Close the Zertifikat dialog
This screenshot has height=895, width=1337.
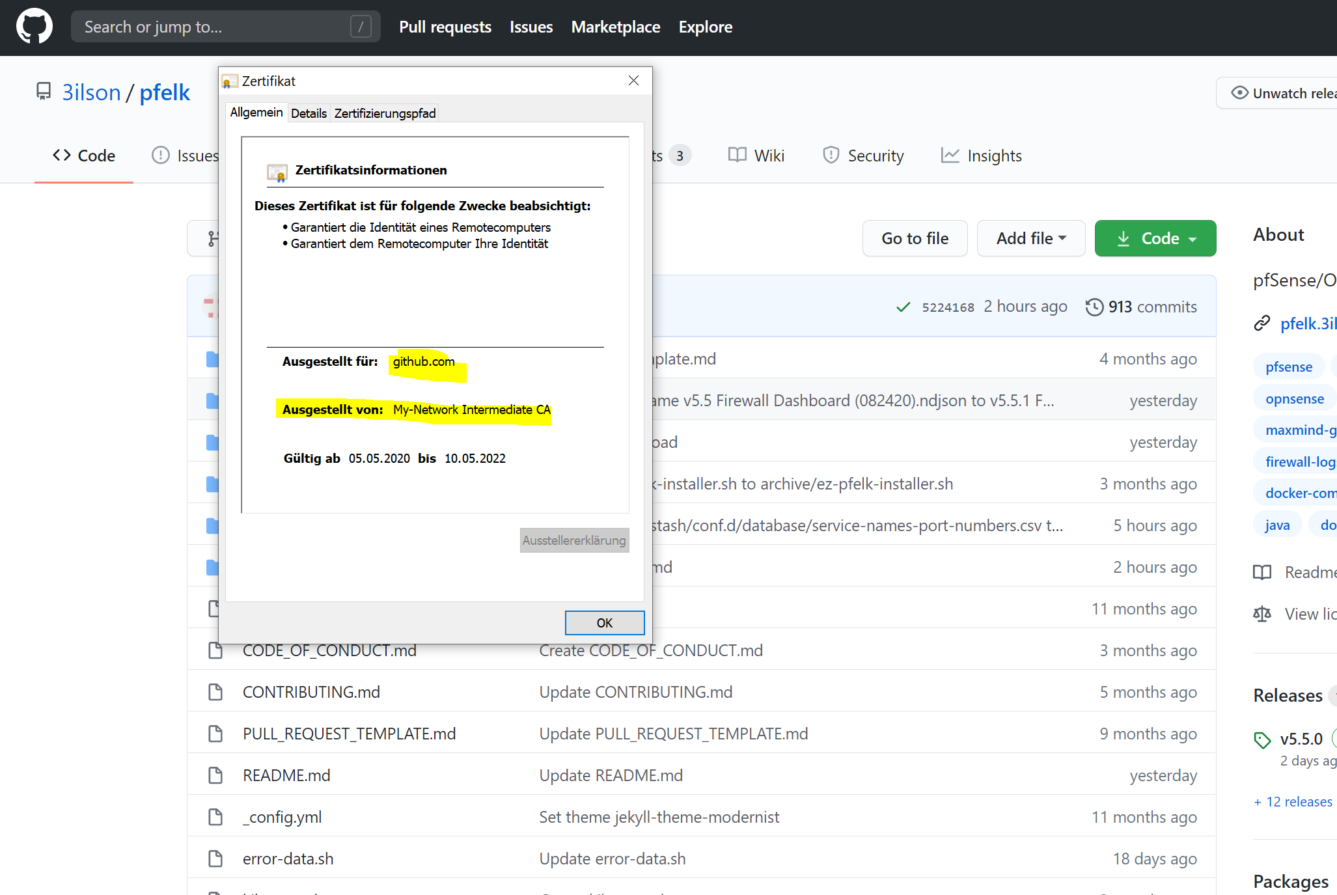point(633,81)
